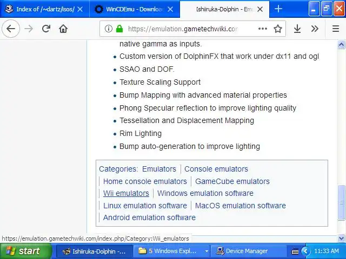Open the Windows start menu

[x=25, y=251]
